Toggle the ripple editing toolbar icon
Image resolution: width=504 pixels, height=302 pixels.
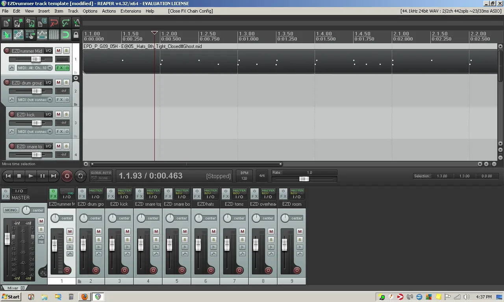[x=30, y=35]
